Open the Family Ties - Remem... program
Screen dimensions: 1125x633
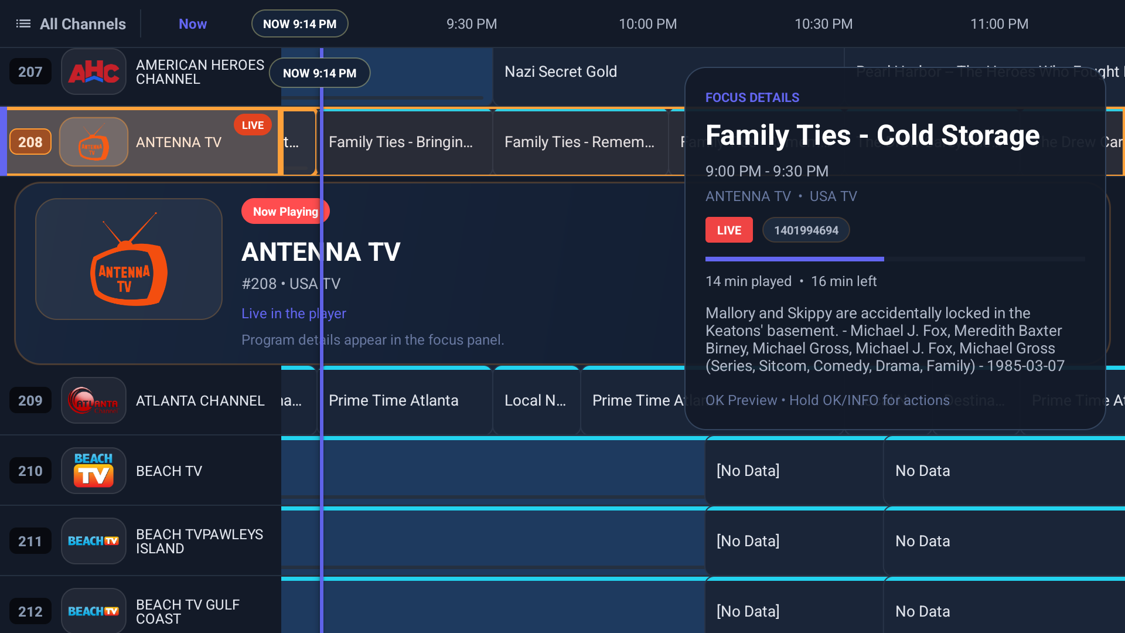point(580,142)
